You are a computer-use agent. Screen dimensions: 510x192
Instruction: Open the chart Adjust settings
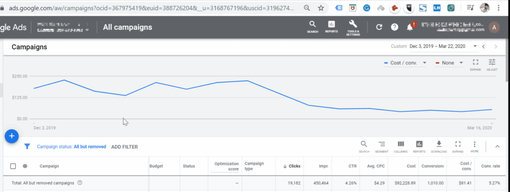click(x=492, y=65)
